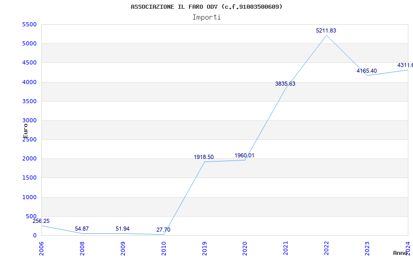This screenshot has height=258, width=413.
Task: Click the 4500 value on the Euro axis
Action: point(29,62)
